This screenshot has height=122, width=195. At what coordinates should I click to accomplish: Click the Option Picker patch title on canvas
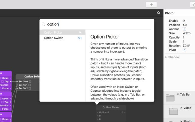point(111,107)
